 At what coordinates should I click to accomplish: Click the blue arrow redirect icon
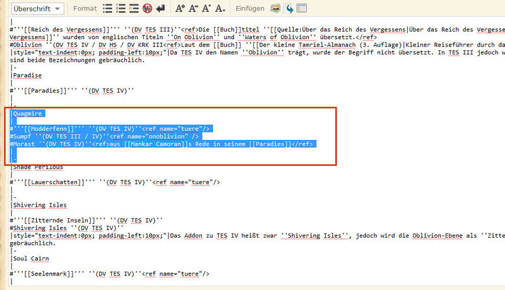(289, 8)
